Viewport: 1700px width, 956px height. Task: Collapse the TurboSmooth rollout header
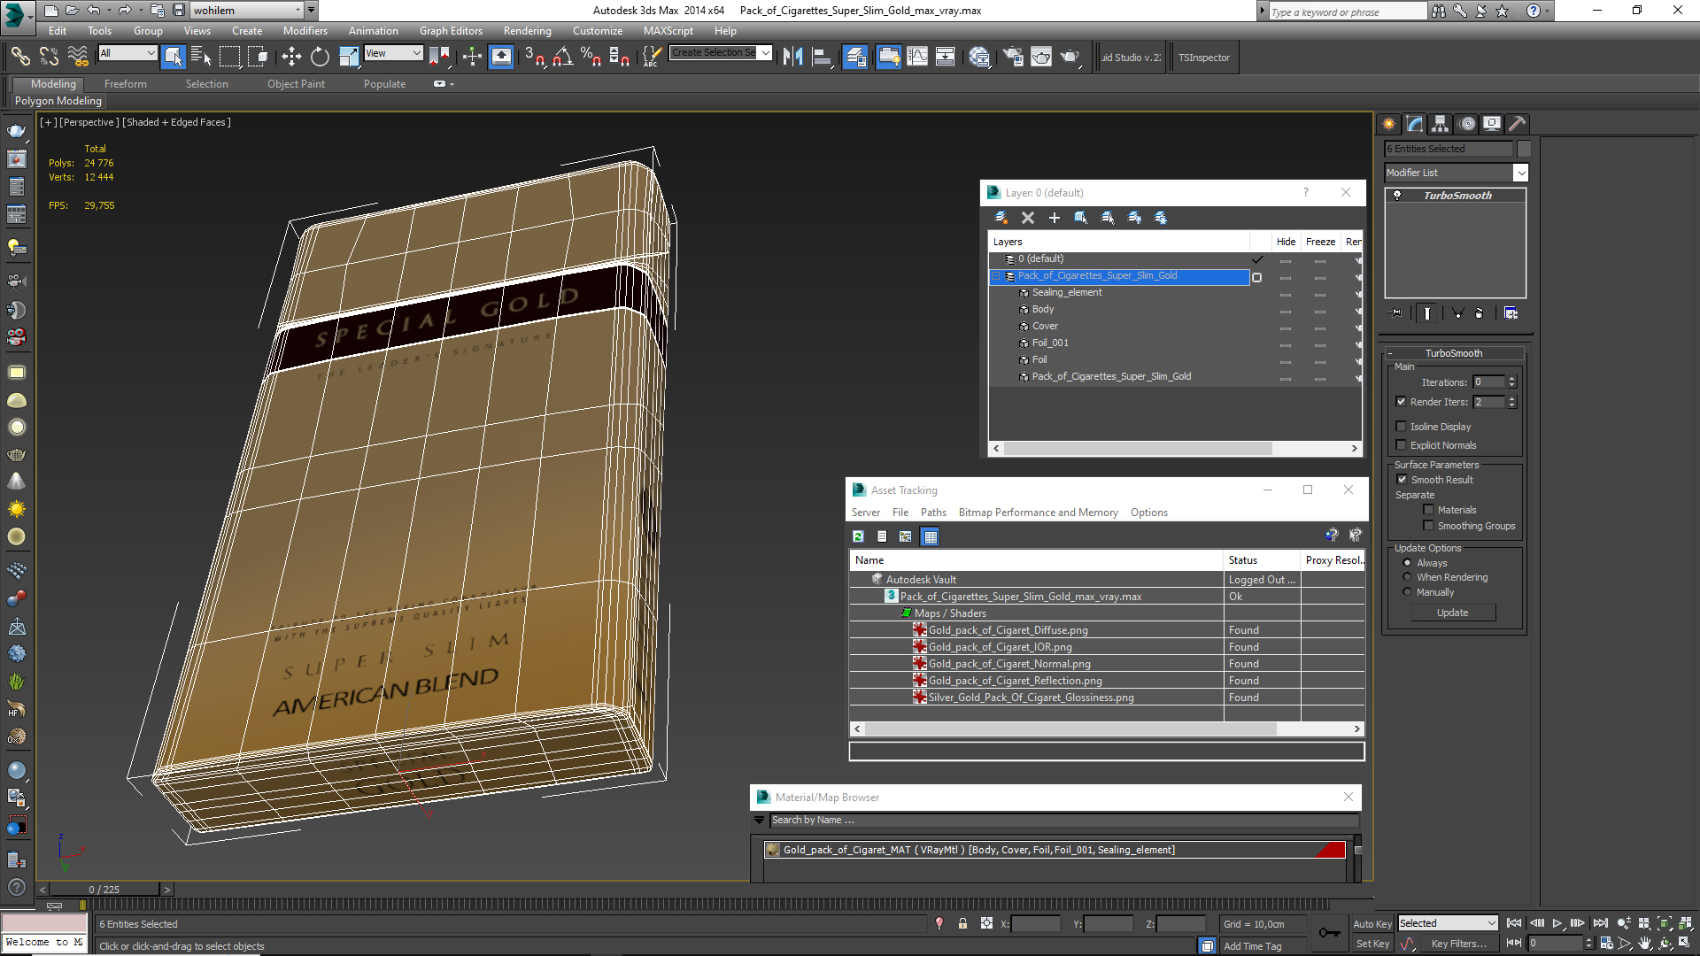point(1453,353)
